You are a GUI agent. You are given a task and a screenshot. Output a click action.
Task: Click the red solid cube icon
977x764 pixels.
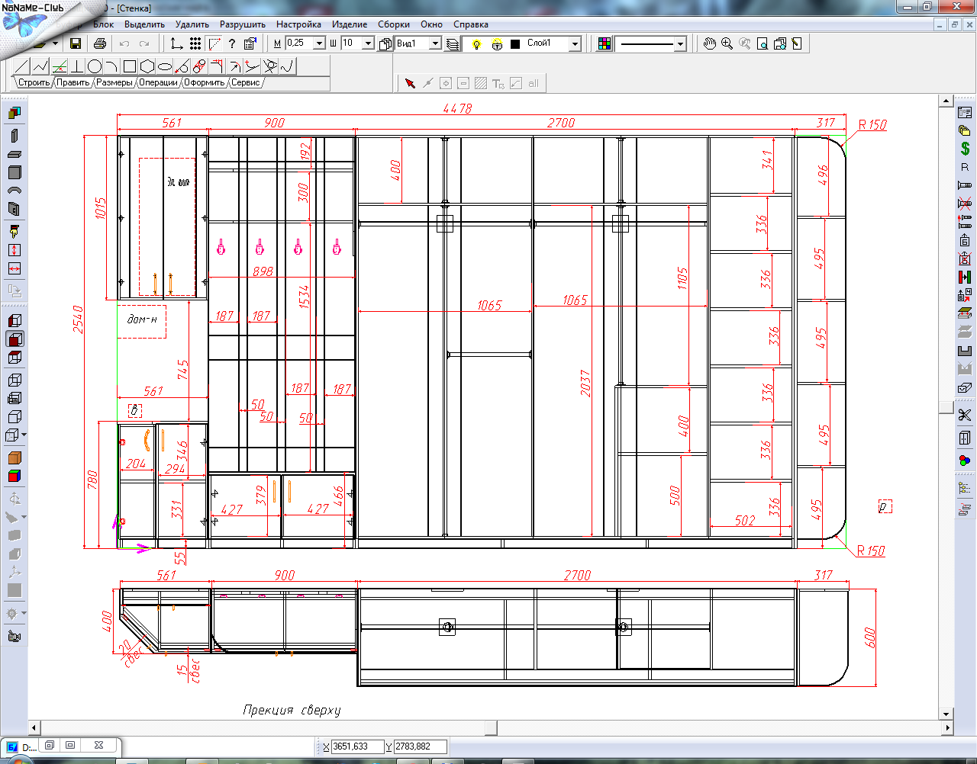click(15, 477)
